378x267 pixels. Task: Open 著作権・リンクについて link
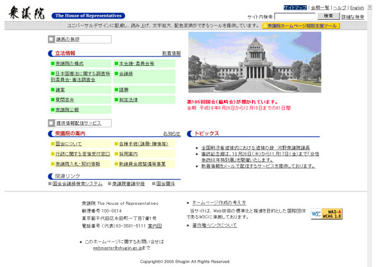coord(214,225)
